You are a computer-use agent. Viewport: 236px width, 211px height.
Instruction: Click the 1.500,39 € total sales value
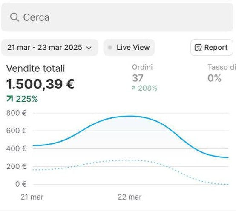(x=40, y=84)
